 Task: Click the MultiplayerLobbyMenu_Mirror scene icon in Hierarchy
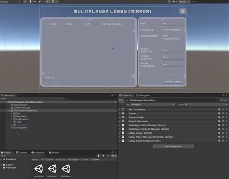(x=9, y=102)
